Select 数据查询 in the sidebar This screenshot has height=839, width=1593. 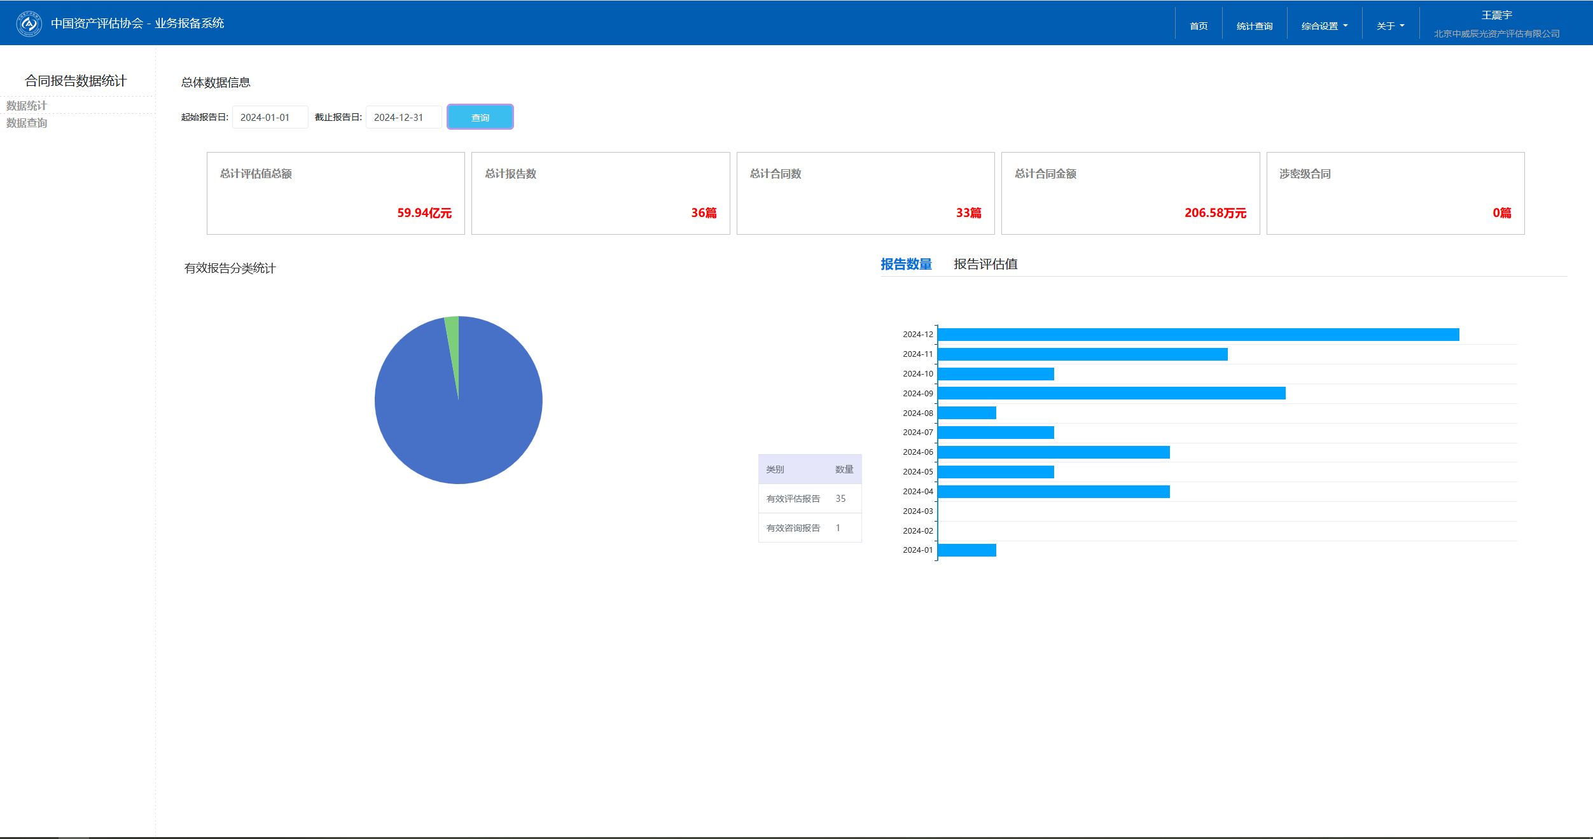pyautogui.click(x=27, y=123)
